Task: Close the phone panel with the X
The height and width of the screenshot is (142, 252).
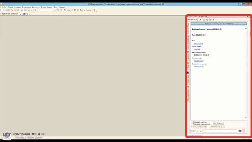Action: [248, 17]
